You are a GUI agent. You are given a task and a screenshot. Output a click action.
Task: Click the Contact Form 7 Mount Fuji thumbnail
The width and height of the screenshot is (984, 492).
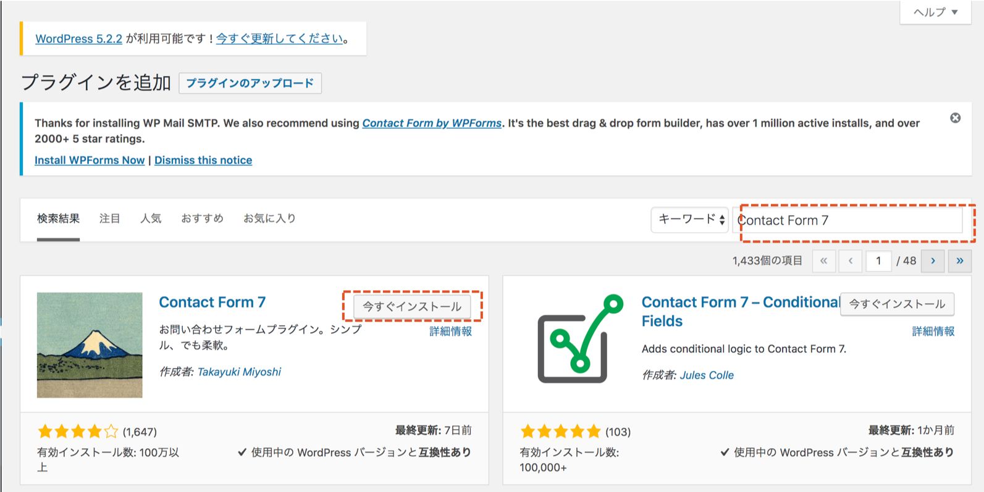90,345
